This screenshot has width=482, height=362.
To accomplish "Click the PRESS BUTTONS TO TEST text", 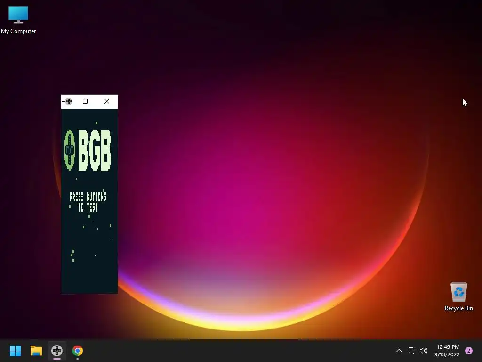I will pyautogui.click(x=88, y=202).
